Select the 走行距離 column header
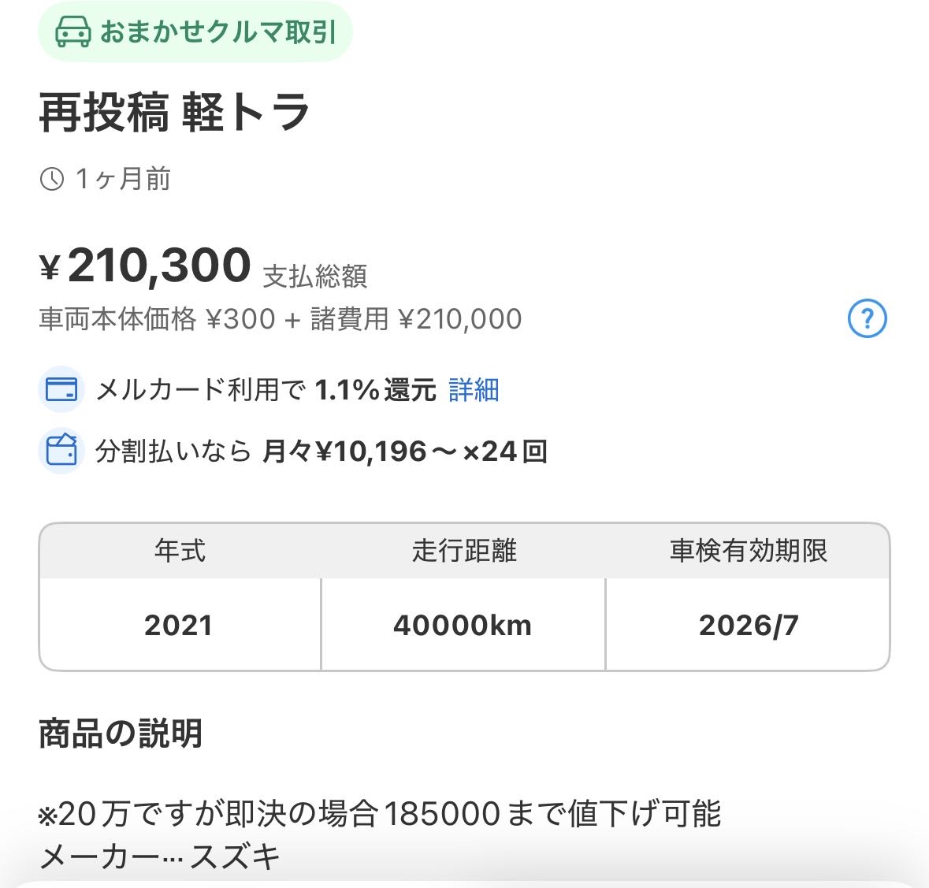 click(x=463, y=551)
